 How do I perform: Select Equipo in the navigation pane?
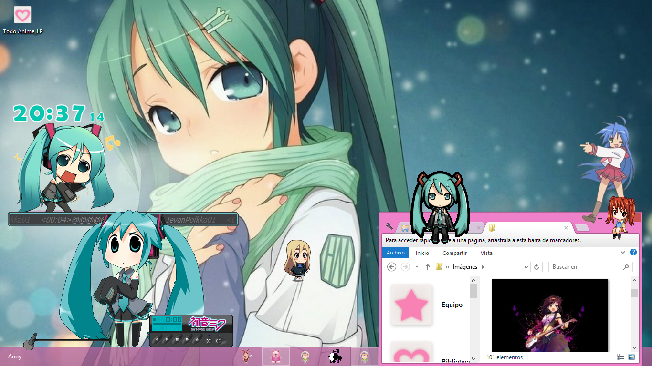452,305
